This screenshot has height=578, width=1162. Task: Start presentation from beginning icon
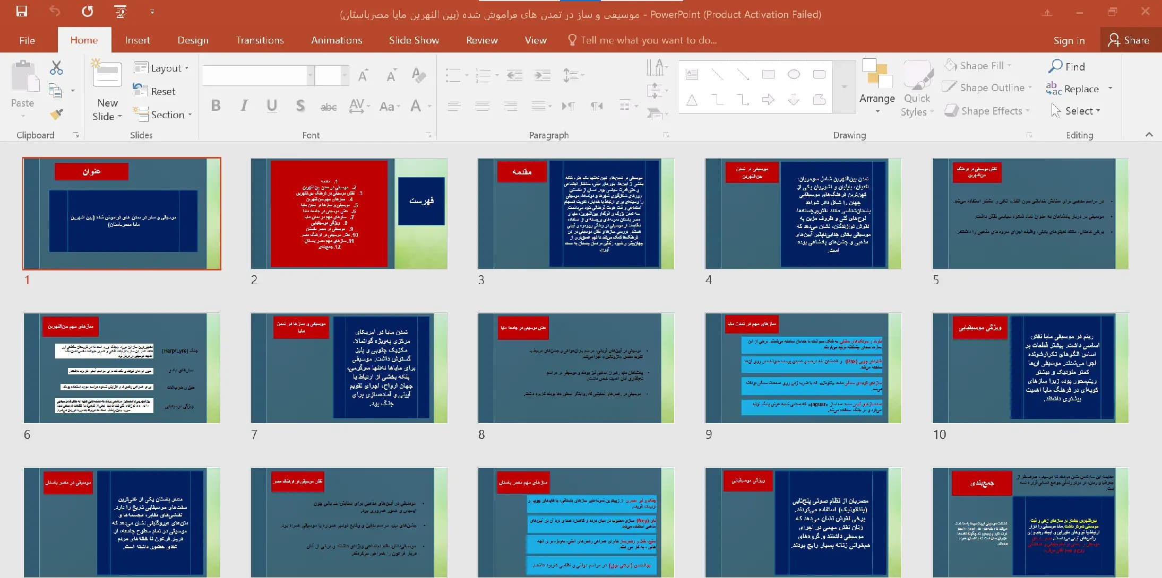click(x=120, y=11)
